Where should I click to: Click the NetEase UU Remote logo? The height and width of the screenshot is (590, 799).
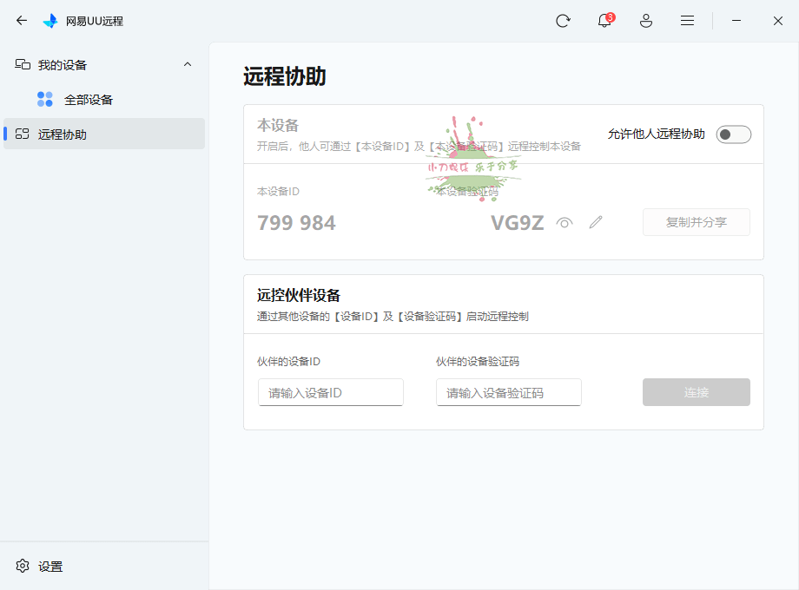tap(50, 20)
